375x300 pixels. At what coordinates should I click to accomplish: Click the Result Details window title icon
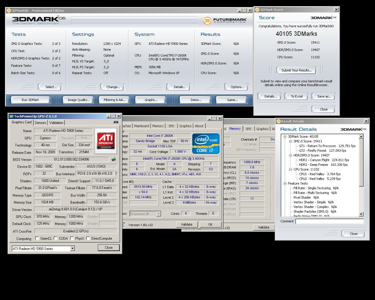(x=279, y=121)
